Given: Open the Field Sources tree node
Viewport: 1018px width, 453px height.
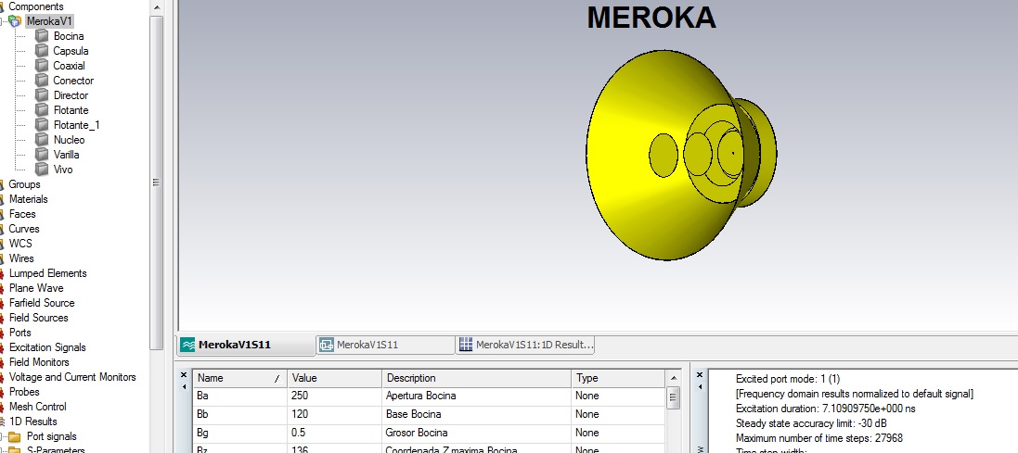Looking at the screenshot, I should point(38,318).
